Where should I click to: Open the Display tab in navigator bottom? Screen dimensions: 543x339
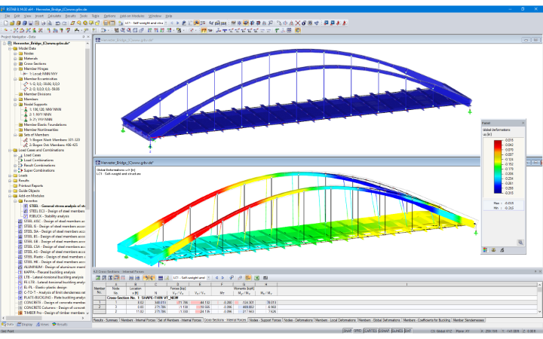pyautogui.click(x=25, y=325)
